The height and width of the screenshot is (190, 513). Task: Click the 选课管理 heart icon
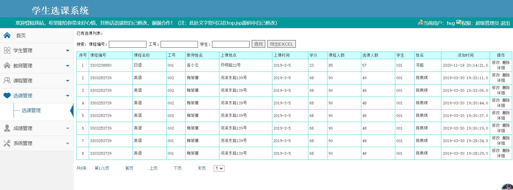tap(7, 96)
